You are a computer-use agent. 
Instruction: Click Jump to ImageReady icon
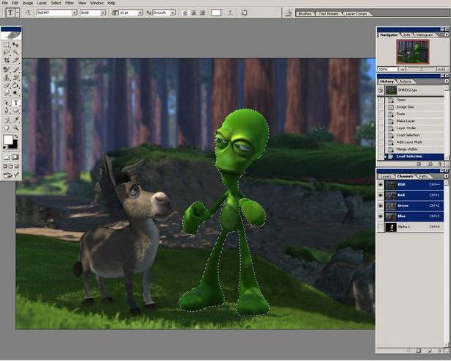coord(11,175)
